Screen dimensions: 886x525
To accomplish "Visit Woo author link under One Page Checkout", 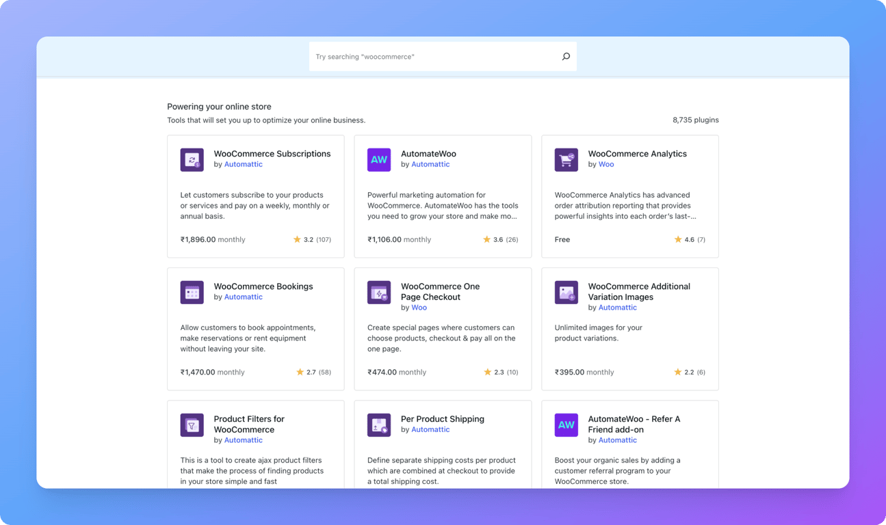I will [x=419, y=308].
